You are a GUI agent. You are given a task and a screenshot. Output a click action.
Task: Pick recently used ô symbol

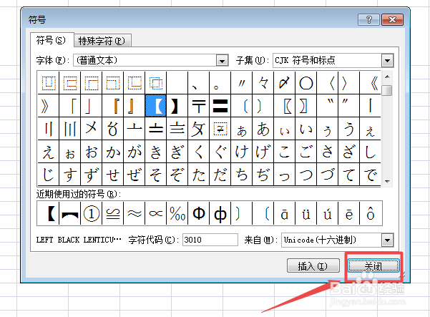pyautogui.click(x=371, y=213)
